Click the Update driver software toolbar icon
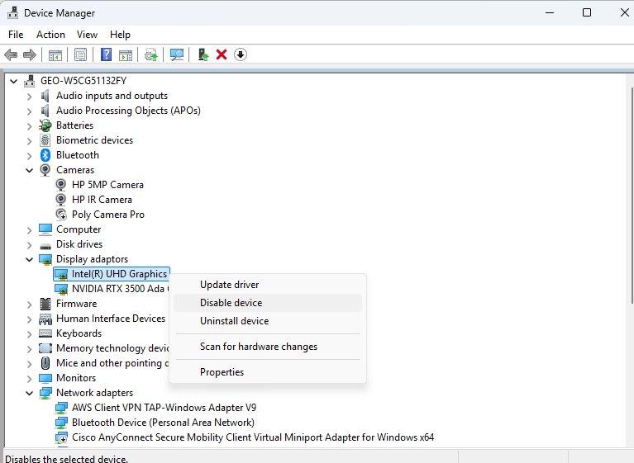634x463 pixels. (150, 54)
